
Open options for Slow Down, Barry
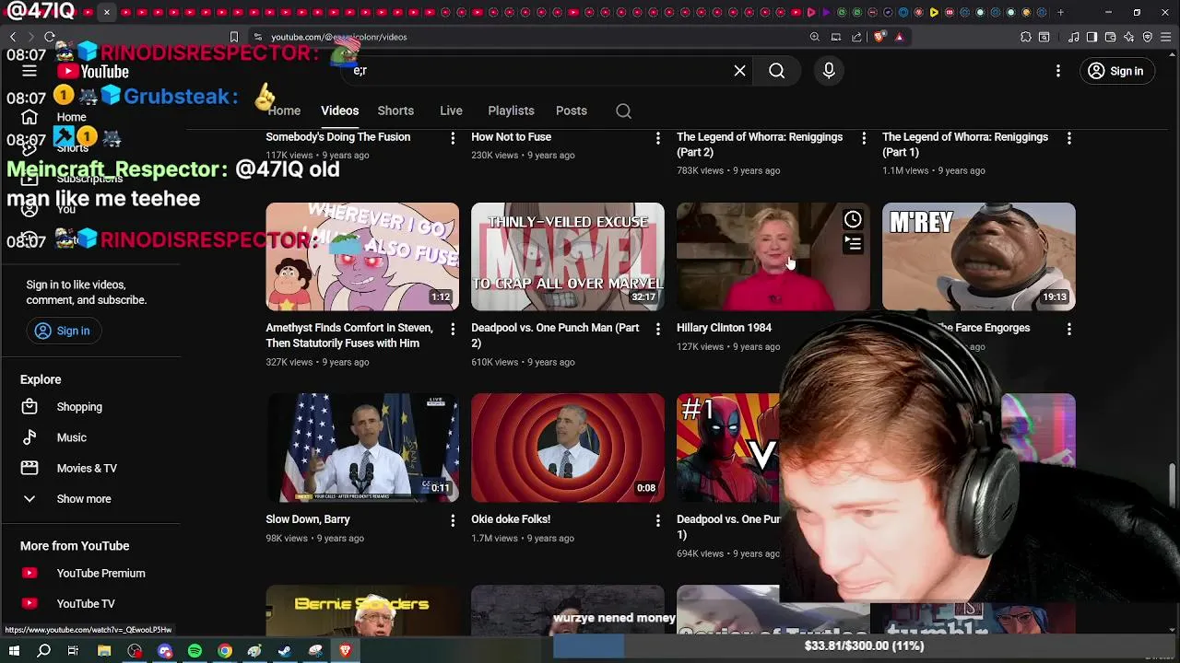coord(452,520)
